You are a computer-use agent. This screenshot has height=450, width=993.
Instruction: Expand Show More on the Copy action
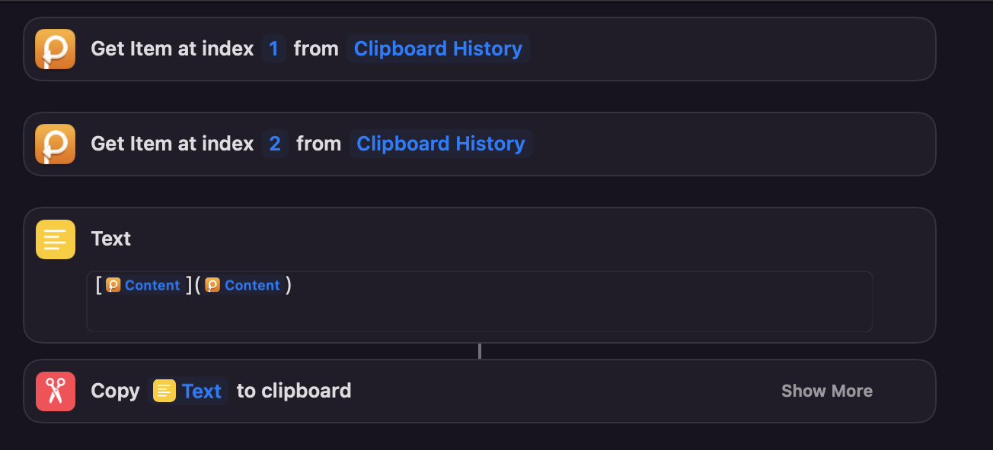(x=826, y=391)
